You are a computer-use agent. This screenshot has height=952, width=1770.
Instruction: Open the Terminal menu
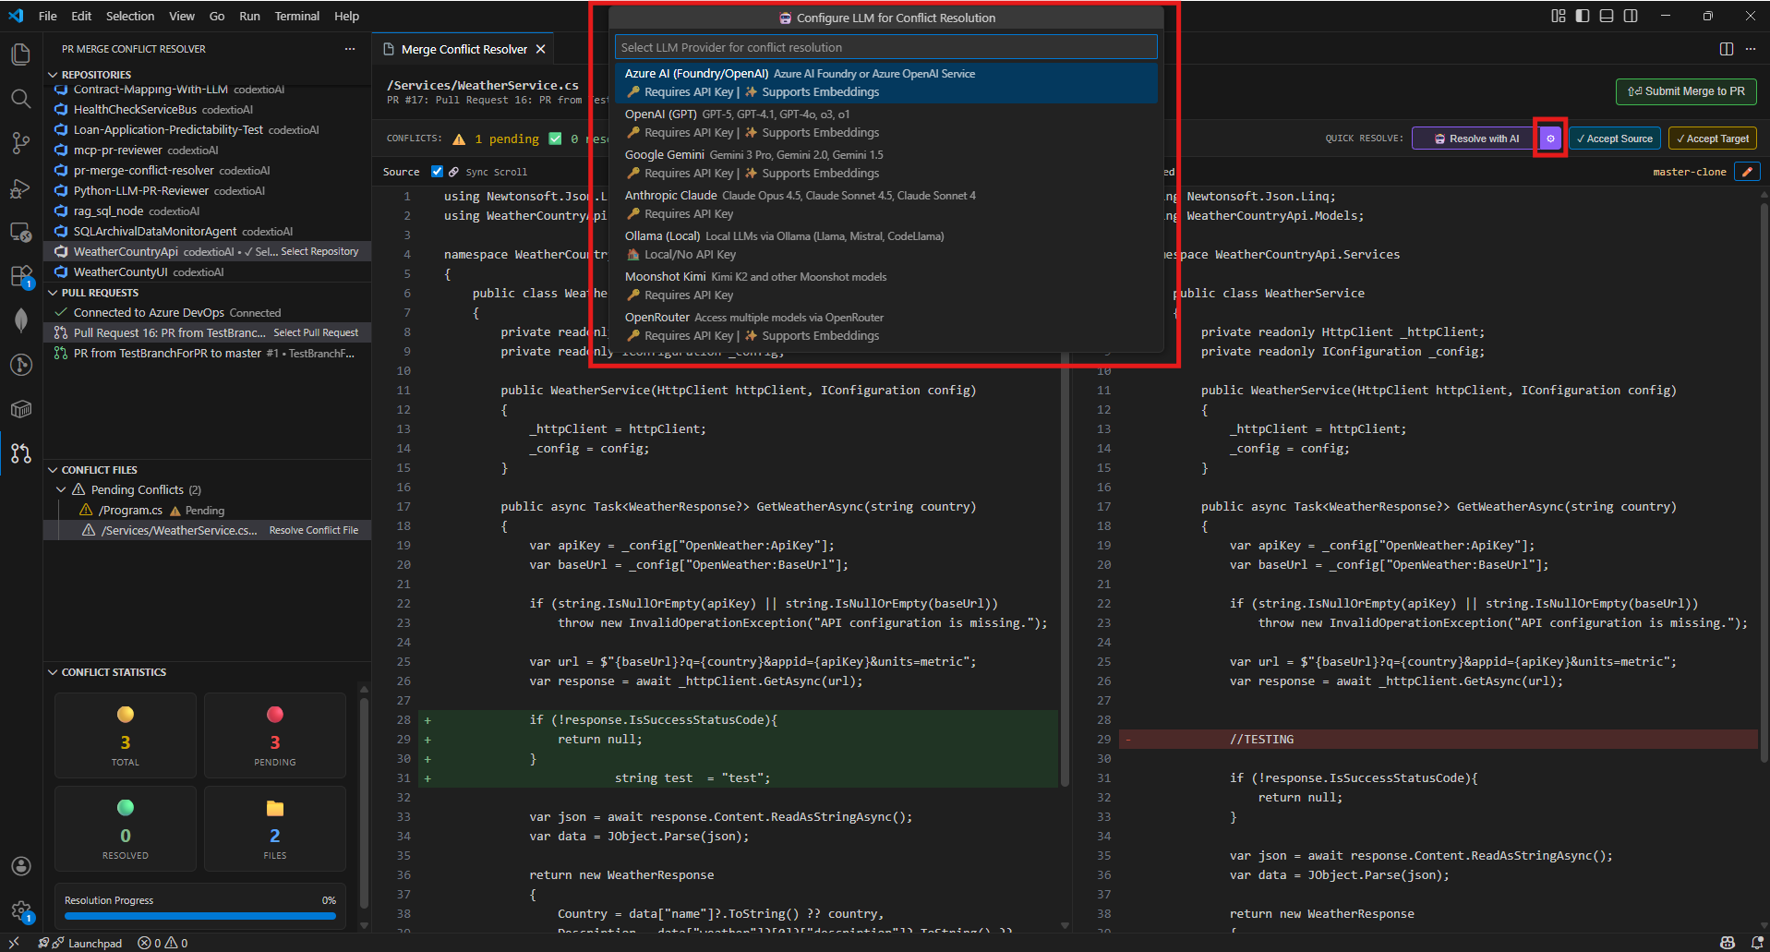(296, 16)
